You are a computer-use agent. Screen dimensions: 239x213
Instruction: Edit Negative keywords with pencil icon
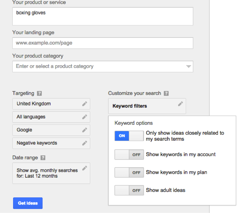[84, 143]
